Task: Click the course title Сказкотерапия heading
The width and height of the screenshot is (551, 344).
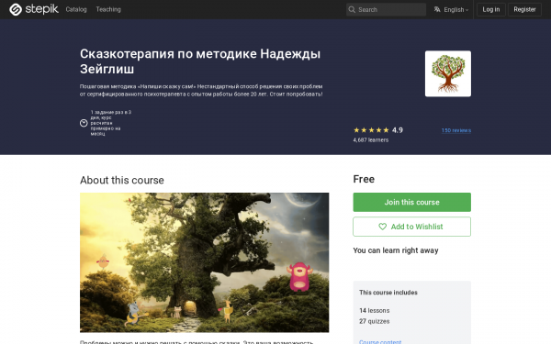Action: [200, 61]
